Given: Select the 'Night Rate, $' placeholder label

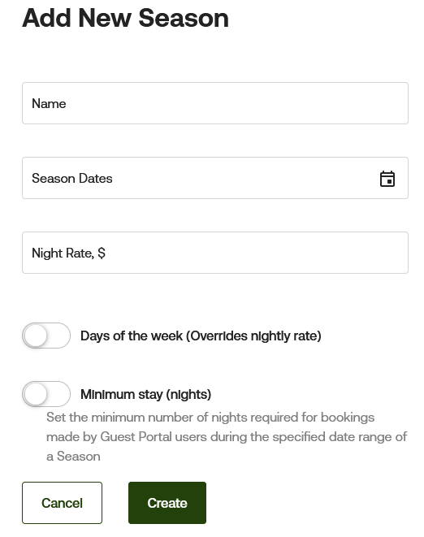Looking at the screenshot, I should [x=68, y=253].
